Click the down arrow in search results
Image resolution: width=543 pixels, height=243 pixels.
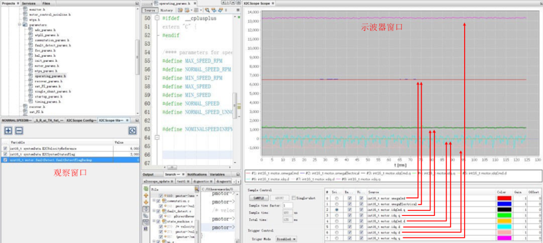147,201
